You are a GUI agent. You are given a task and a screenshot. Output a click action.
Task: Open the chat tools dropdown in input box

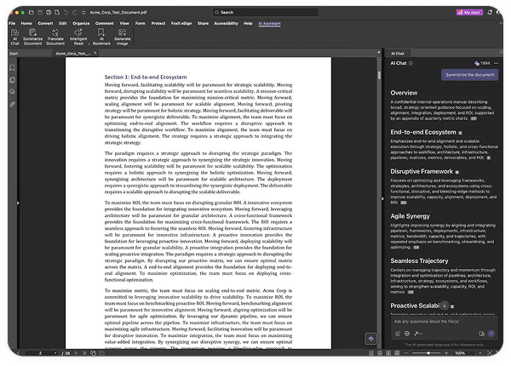(x=418, y=334)
